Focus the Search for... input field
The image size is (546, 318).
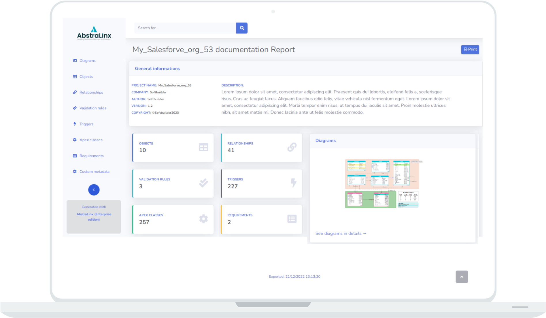pyautogui.click(x=185, y=28)
